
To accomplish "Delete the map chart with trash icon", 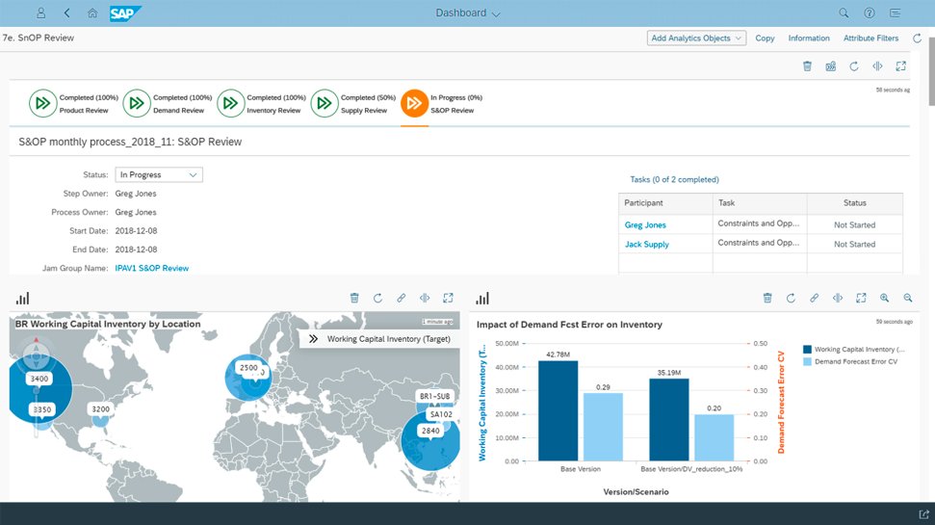I will pyautogui.click(x=354, y=298).
